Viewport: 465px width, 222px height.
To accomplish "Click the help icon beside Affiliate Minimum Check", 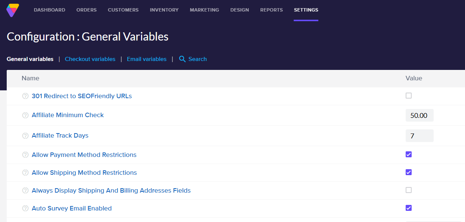I will (25, 115).
